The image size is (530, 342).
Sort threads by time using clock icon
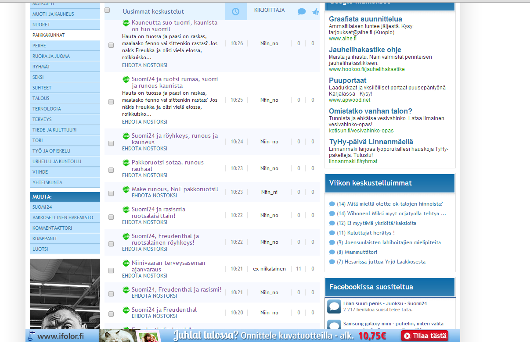tap(236, 11)
